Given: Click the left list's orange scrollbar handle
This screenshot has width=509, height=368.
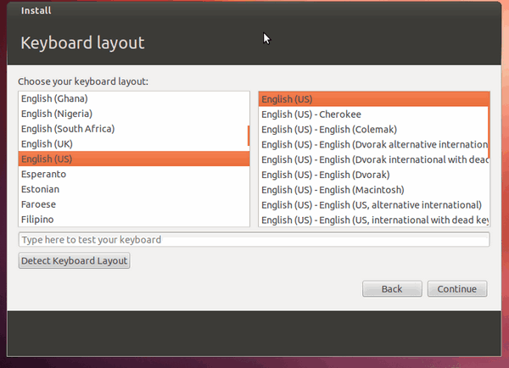Looking at the screenshot, I should coord(249,136).
